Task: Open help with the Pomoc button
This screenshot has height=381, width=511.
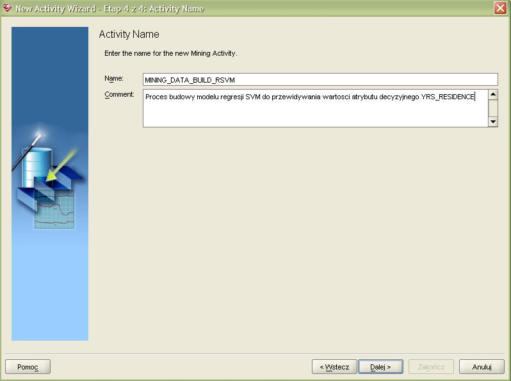Action: tap(28, 367)
